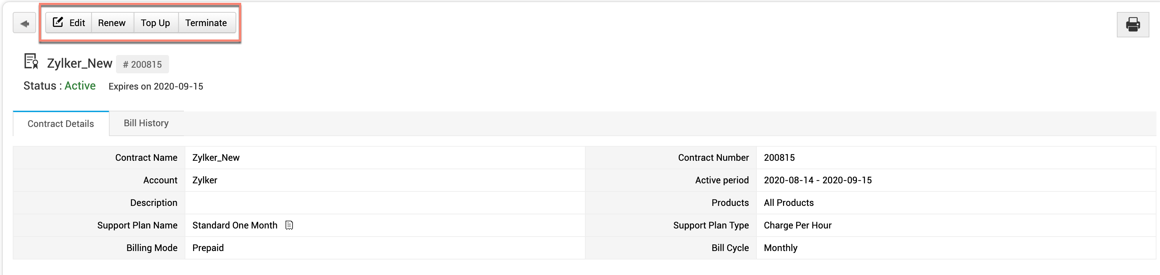
Task: Click the empty Description field
Action: (384, 203)
